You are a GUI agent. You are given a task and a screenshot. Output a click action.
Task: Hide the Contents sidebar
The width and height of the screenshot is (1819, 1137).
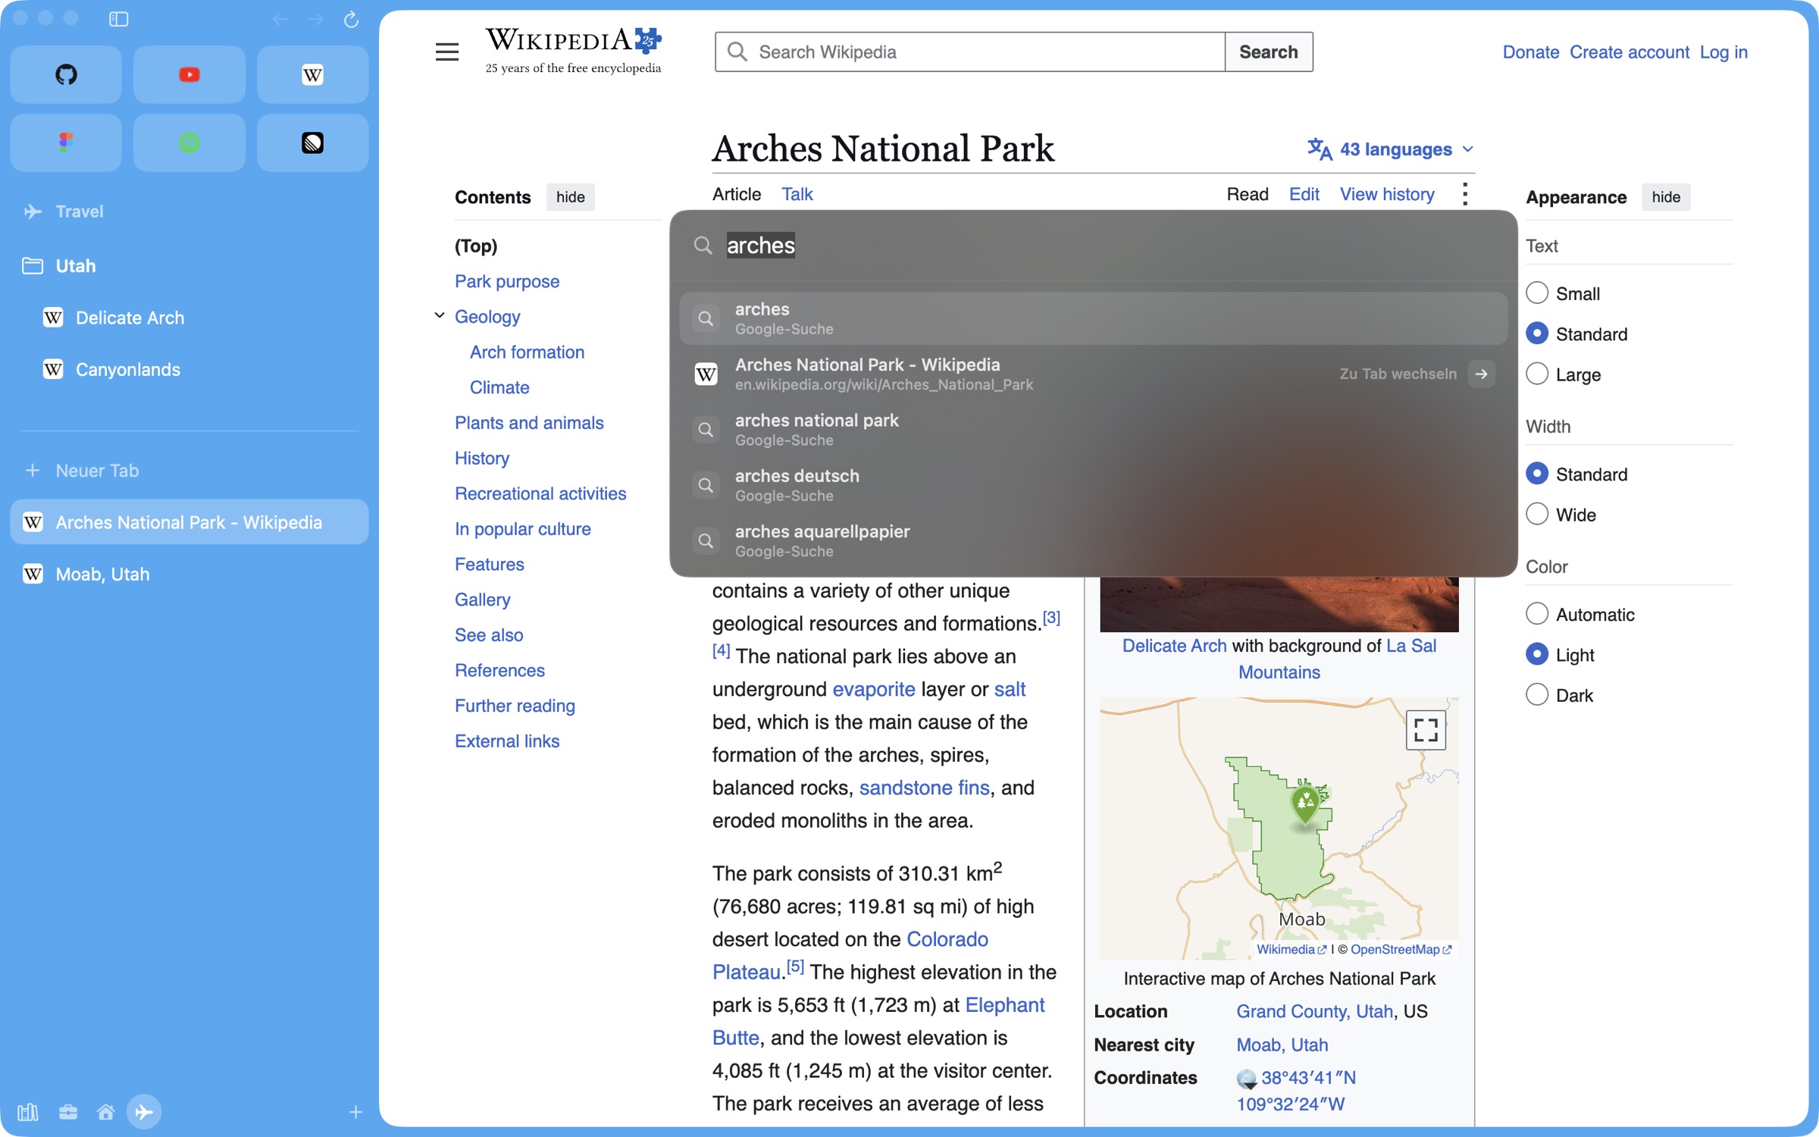570,197
